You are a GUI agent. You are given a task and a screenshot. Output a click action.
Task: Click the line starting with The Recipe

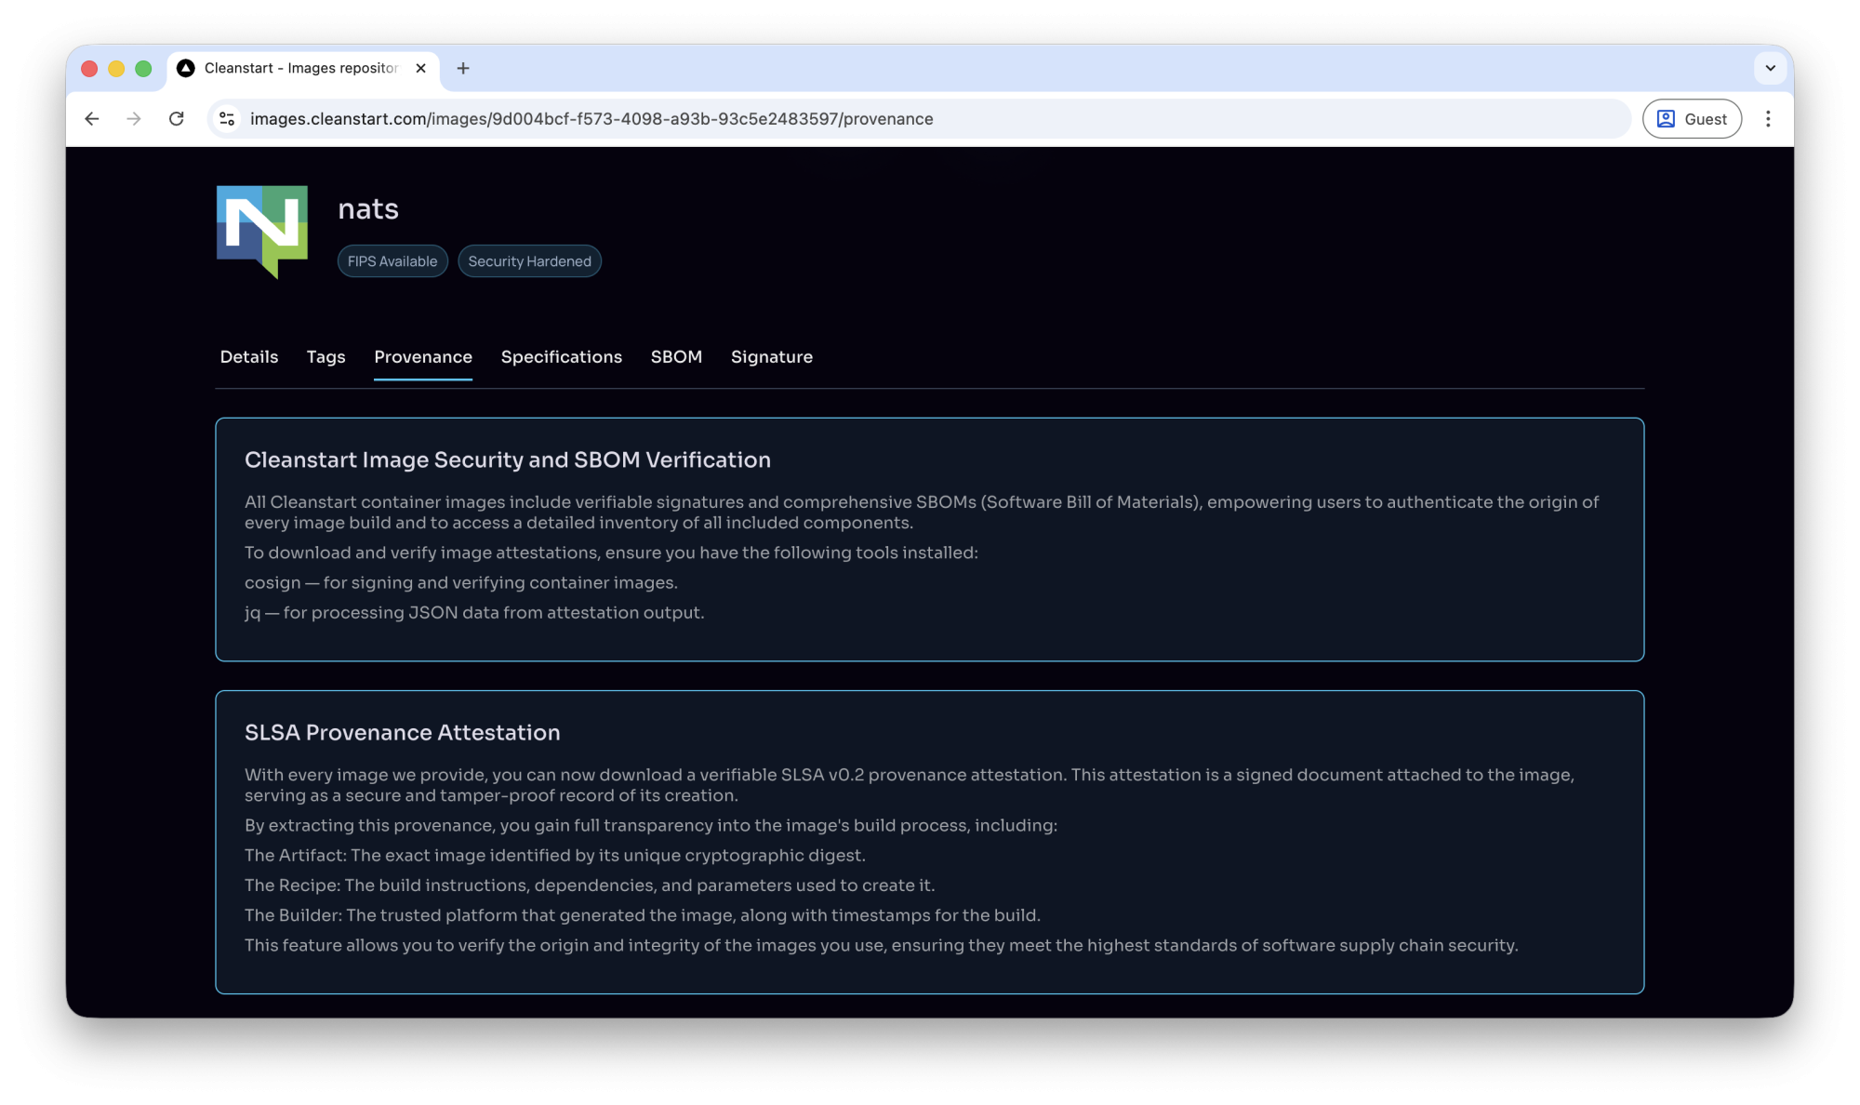(590, 885)
